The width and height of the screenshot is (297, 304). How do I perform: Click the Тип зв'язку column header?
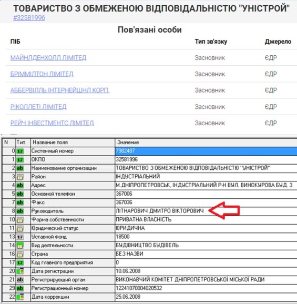click(211, 42)
